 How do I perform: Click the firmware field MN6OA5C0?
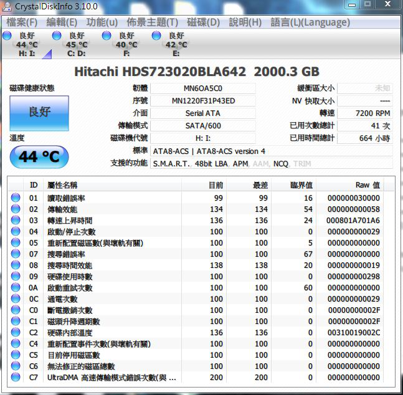[203, 88]
